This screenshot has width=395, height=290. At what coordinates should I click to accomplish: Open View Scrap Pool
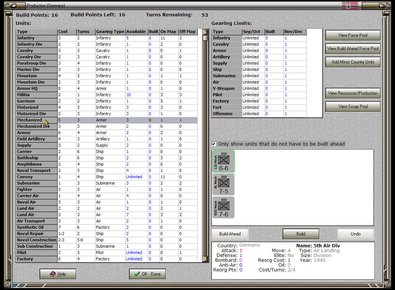(x=353, y=107)
